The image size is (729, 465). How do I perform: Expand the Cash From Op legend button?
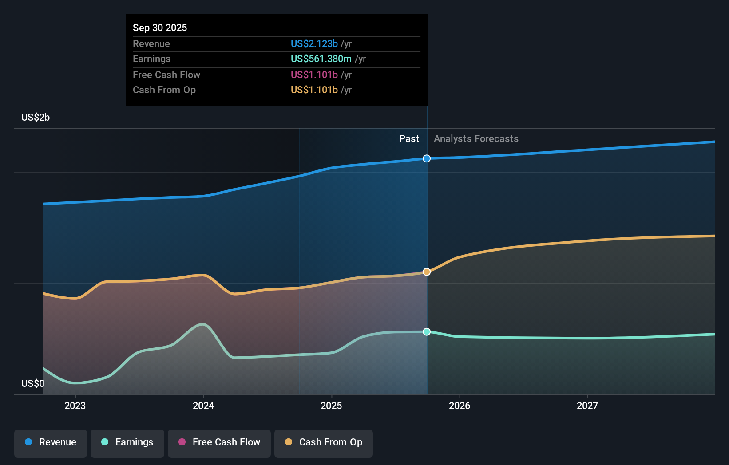point(324,442)
